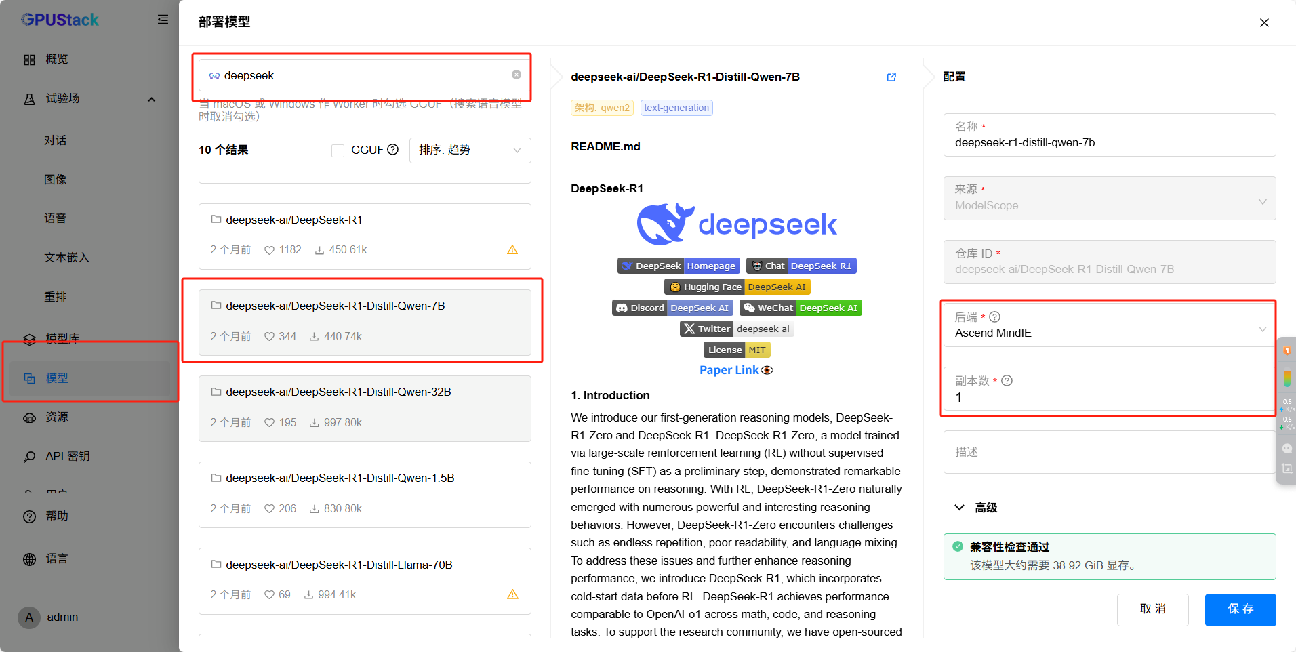
Task: Select DeepSeek-R1-Distill-Llama-70B result
Action: (365, 581)
